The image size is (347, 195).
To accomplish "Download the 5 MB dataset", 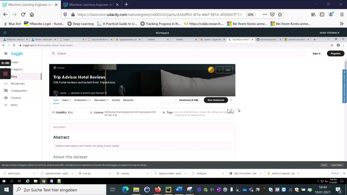I will [189, 100].
